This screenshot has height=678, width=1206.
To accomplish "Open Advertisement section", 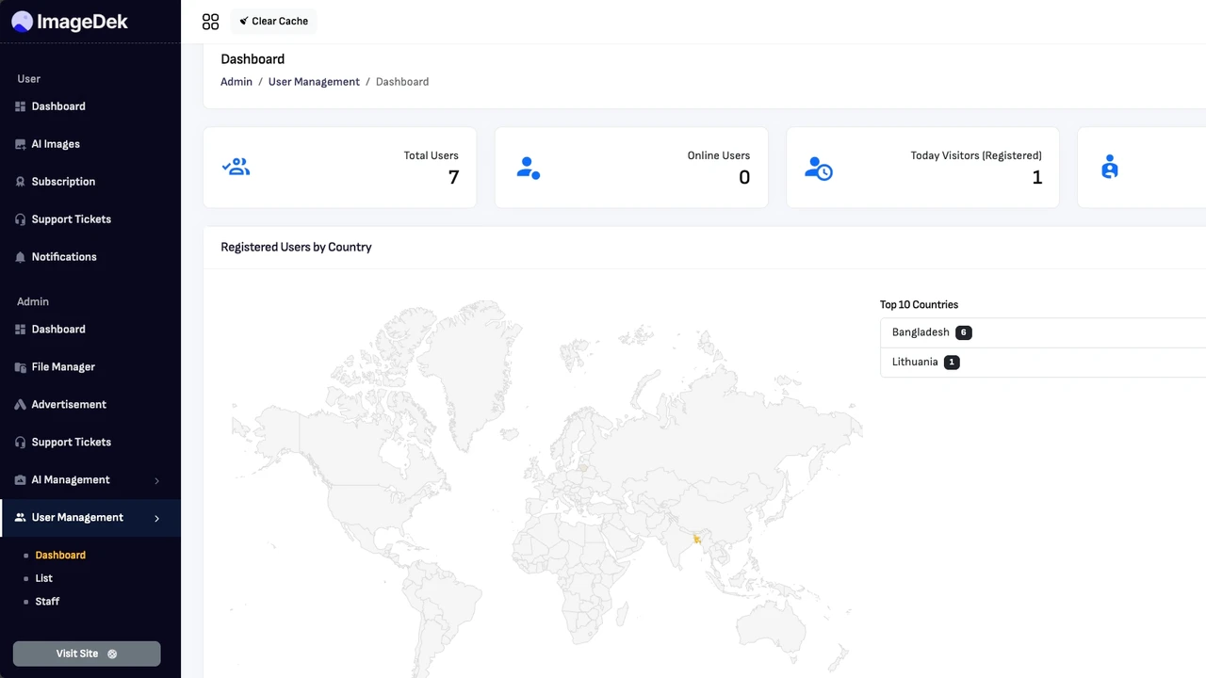I will [69, 405].
